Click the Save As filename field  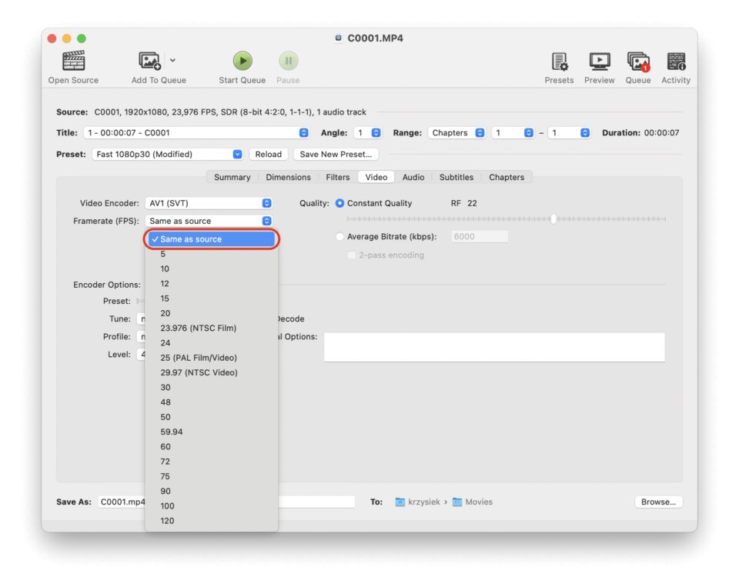coord(122,502)
